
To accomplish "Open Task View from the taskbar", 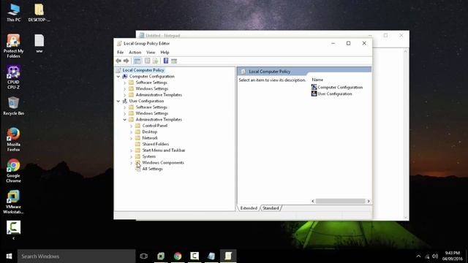I will click(144, 256).
